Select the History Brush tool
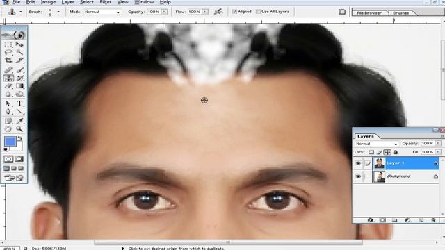 click(19, 78)
